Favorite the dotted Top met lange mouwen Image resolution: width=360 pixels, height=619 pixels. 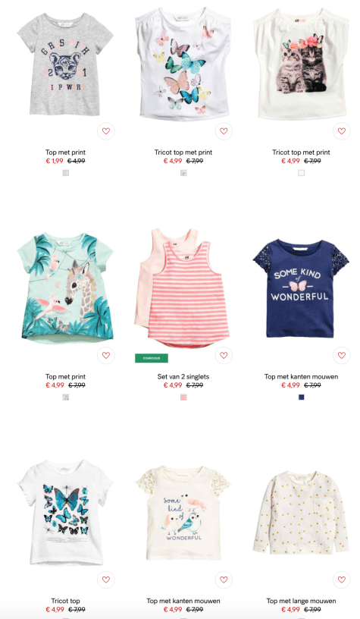coord(342,580)
